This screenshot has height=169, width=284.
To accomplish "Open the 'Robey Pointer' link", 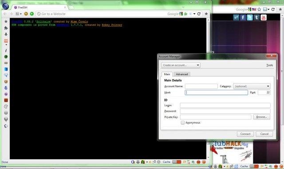I will coord(112,25).
